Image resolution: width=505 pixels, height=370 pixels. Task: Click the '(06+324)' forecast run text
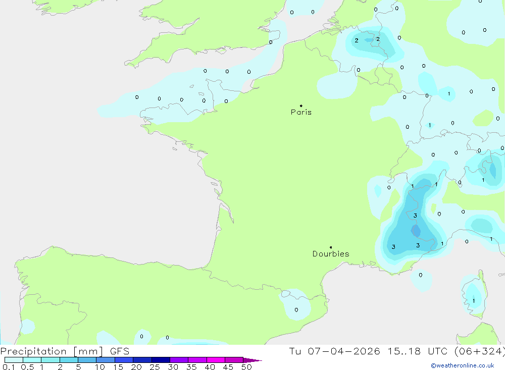point(479,351)
